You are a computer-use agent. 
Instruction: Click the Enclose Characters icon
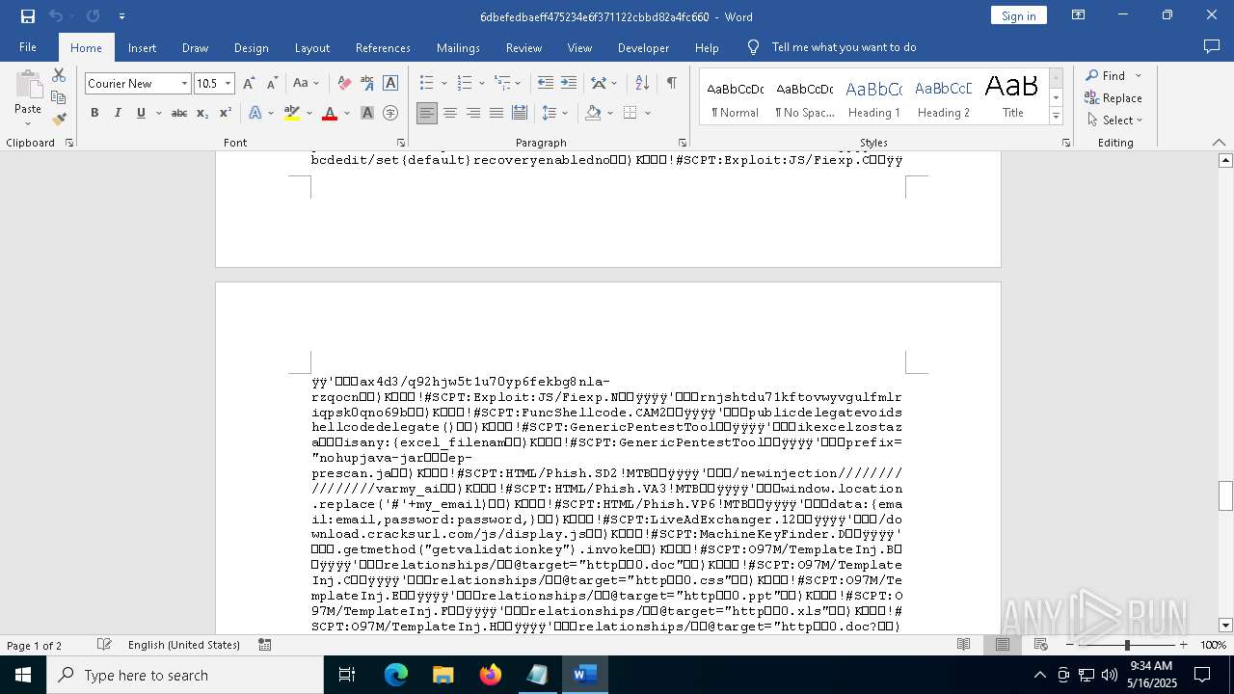click(x=390, y=113)
